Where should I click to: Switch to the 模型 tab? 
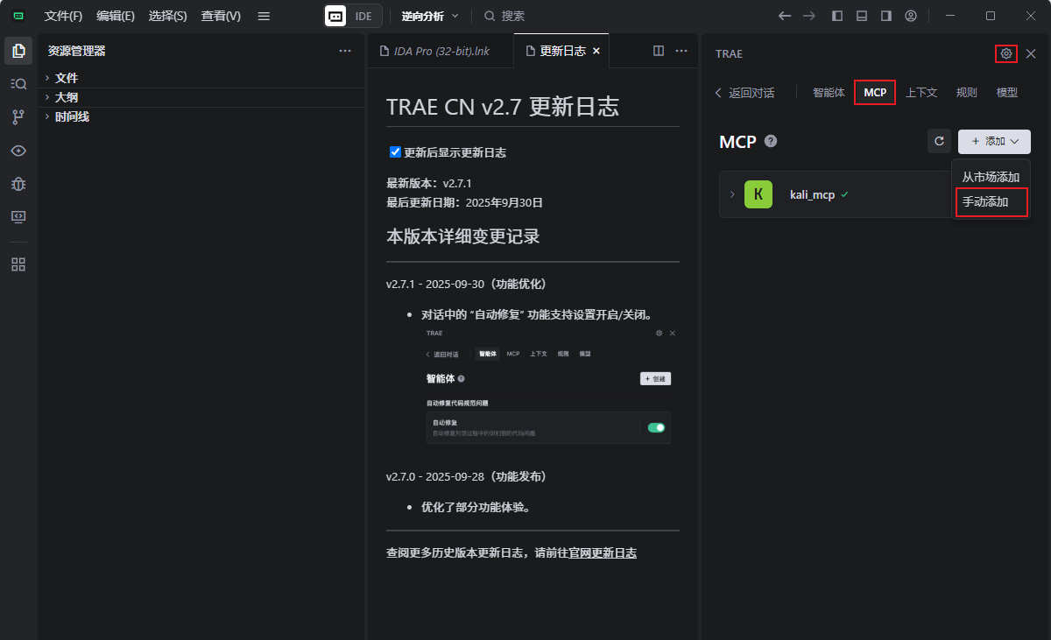point(1007,92)
